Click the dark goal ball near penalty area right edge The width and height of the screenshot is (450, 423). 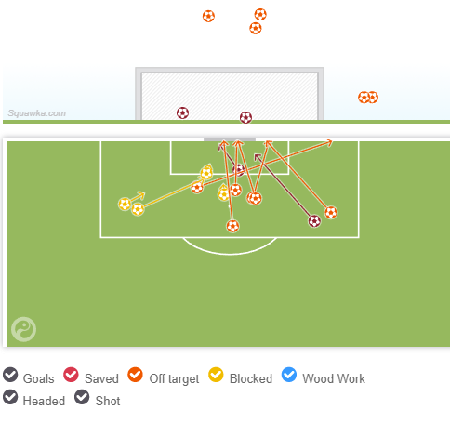point(314,221)
